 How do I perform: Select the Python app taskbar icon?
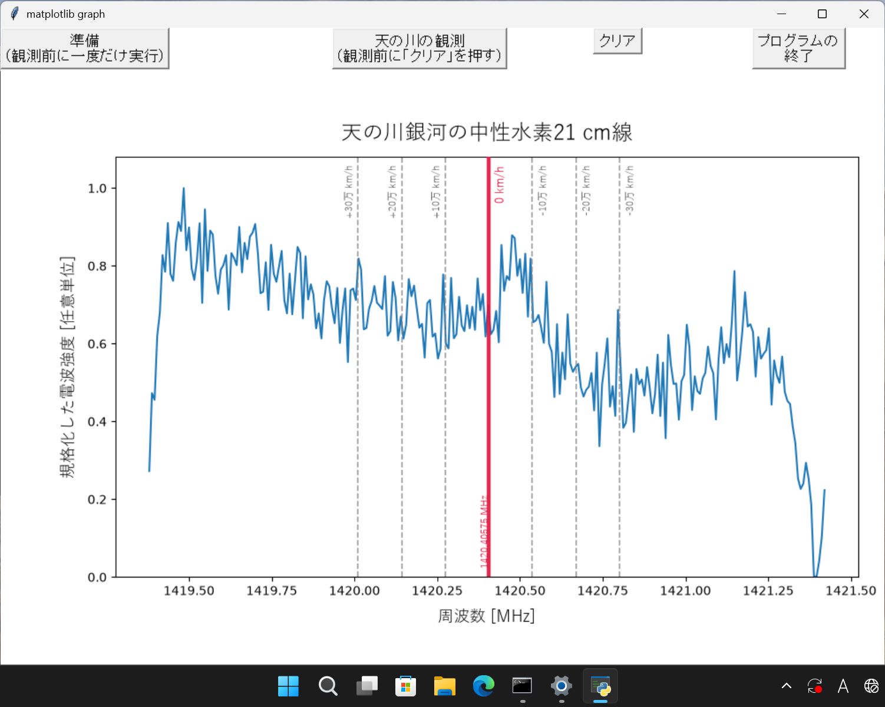(600, 686)
